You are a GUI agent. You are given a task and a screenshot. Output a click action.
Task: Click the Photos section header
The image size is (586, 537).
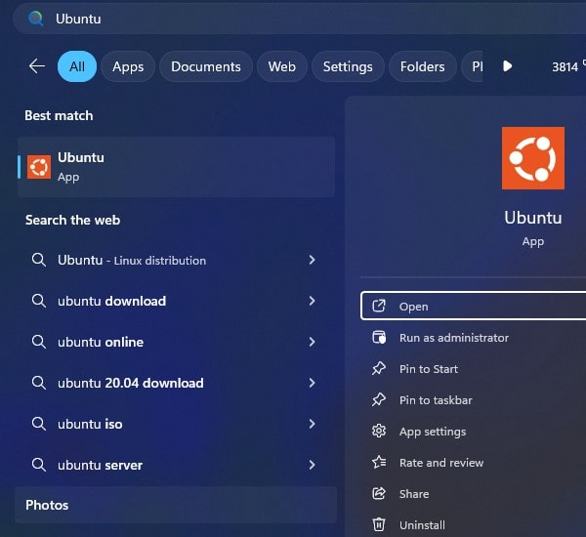(176, 505)
